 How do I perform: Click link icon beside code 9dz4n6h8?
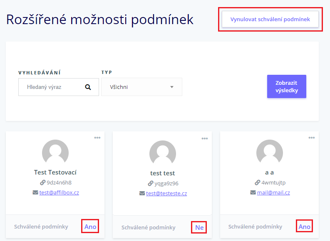tap(43, 182)
